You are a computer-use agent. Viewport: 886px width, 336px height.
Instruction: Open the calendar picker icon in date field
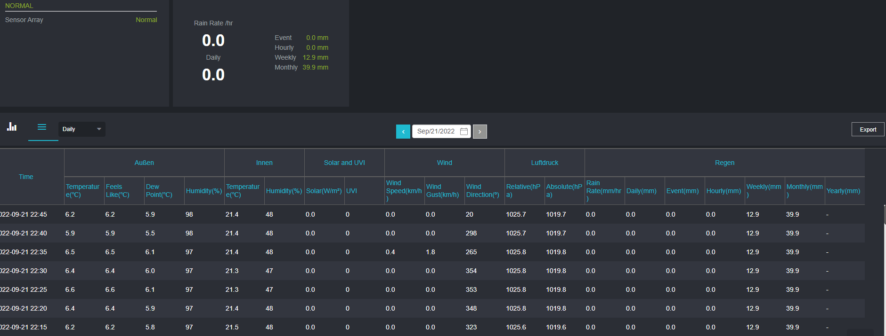[464, 132]
